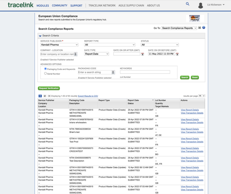Open the COMMUNITY menu
Image resolution: width=231 pixels, height=194 pixels.
coord(59,5)
